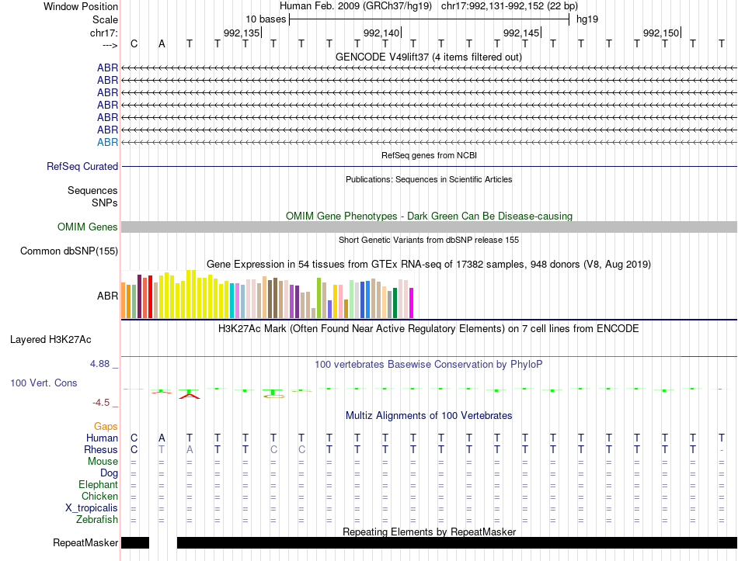This screenshot has width=738, height=561.
Task: Click the long black RepeatMasker block
Action: 457,542
